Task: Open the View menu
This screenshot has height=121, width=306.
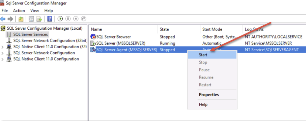Action: pos(35,10)
